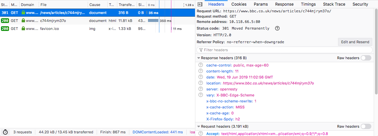
Task: Select the 200 c744mjrym37o document row
Action: coord(97,21)
